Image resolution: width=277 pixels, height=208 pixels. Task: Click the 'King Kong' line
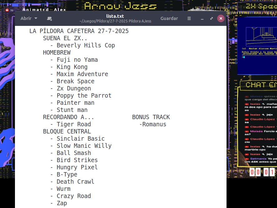[x=69, y=67]
